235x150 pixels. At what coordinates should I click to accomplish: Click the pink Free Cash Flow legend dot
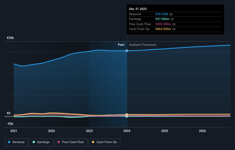pos(59,142)
